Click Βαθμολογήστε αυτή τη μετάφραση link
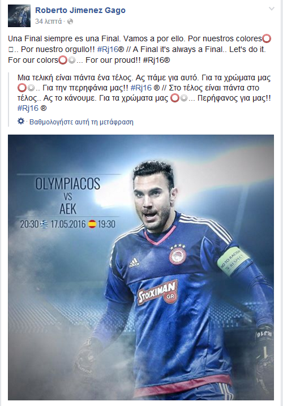Screen dimensions: 283x406 82,122
